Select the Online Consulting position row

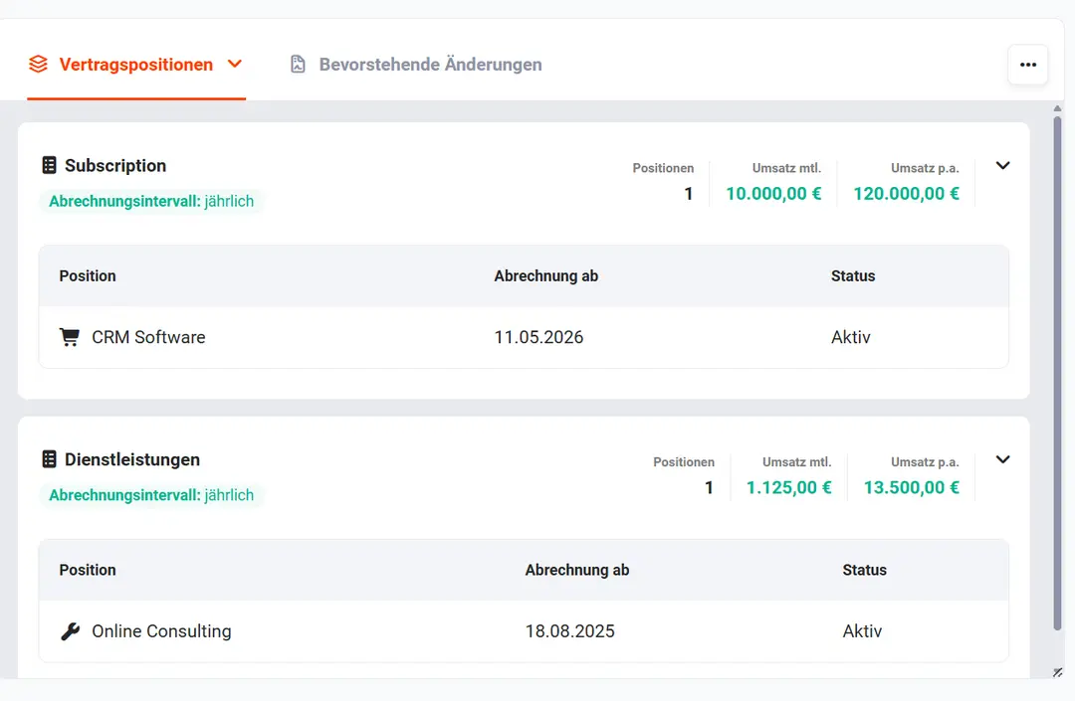(x=524, y=631)
